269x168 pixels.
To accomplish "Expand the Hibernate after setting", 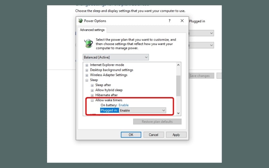I will [x=92, y=95].
